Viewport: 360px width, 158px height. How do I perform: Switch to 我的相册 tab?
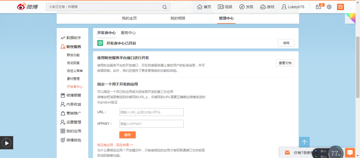pos(178,18)
